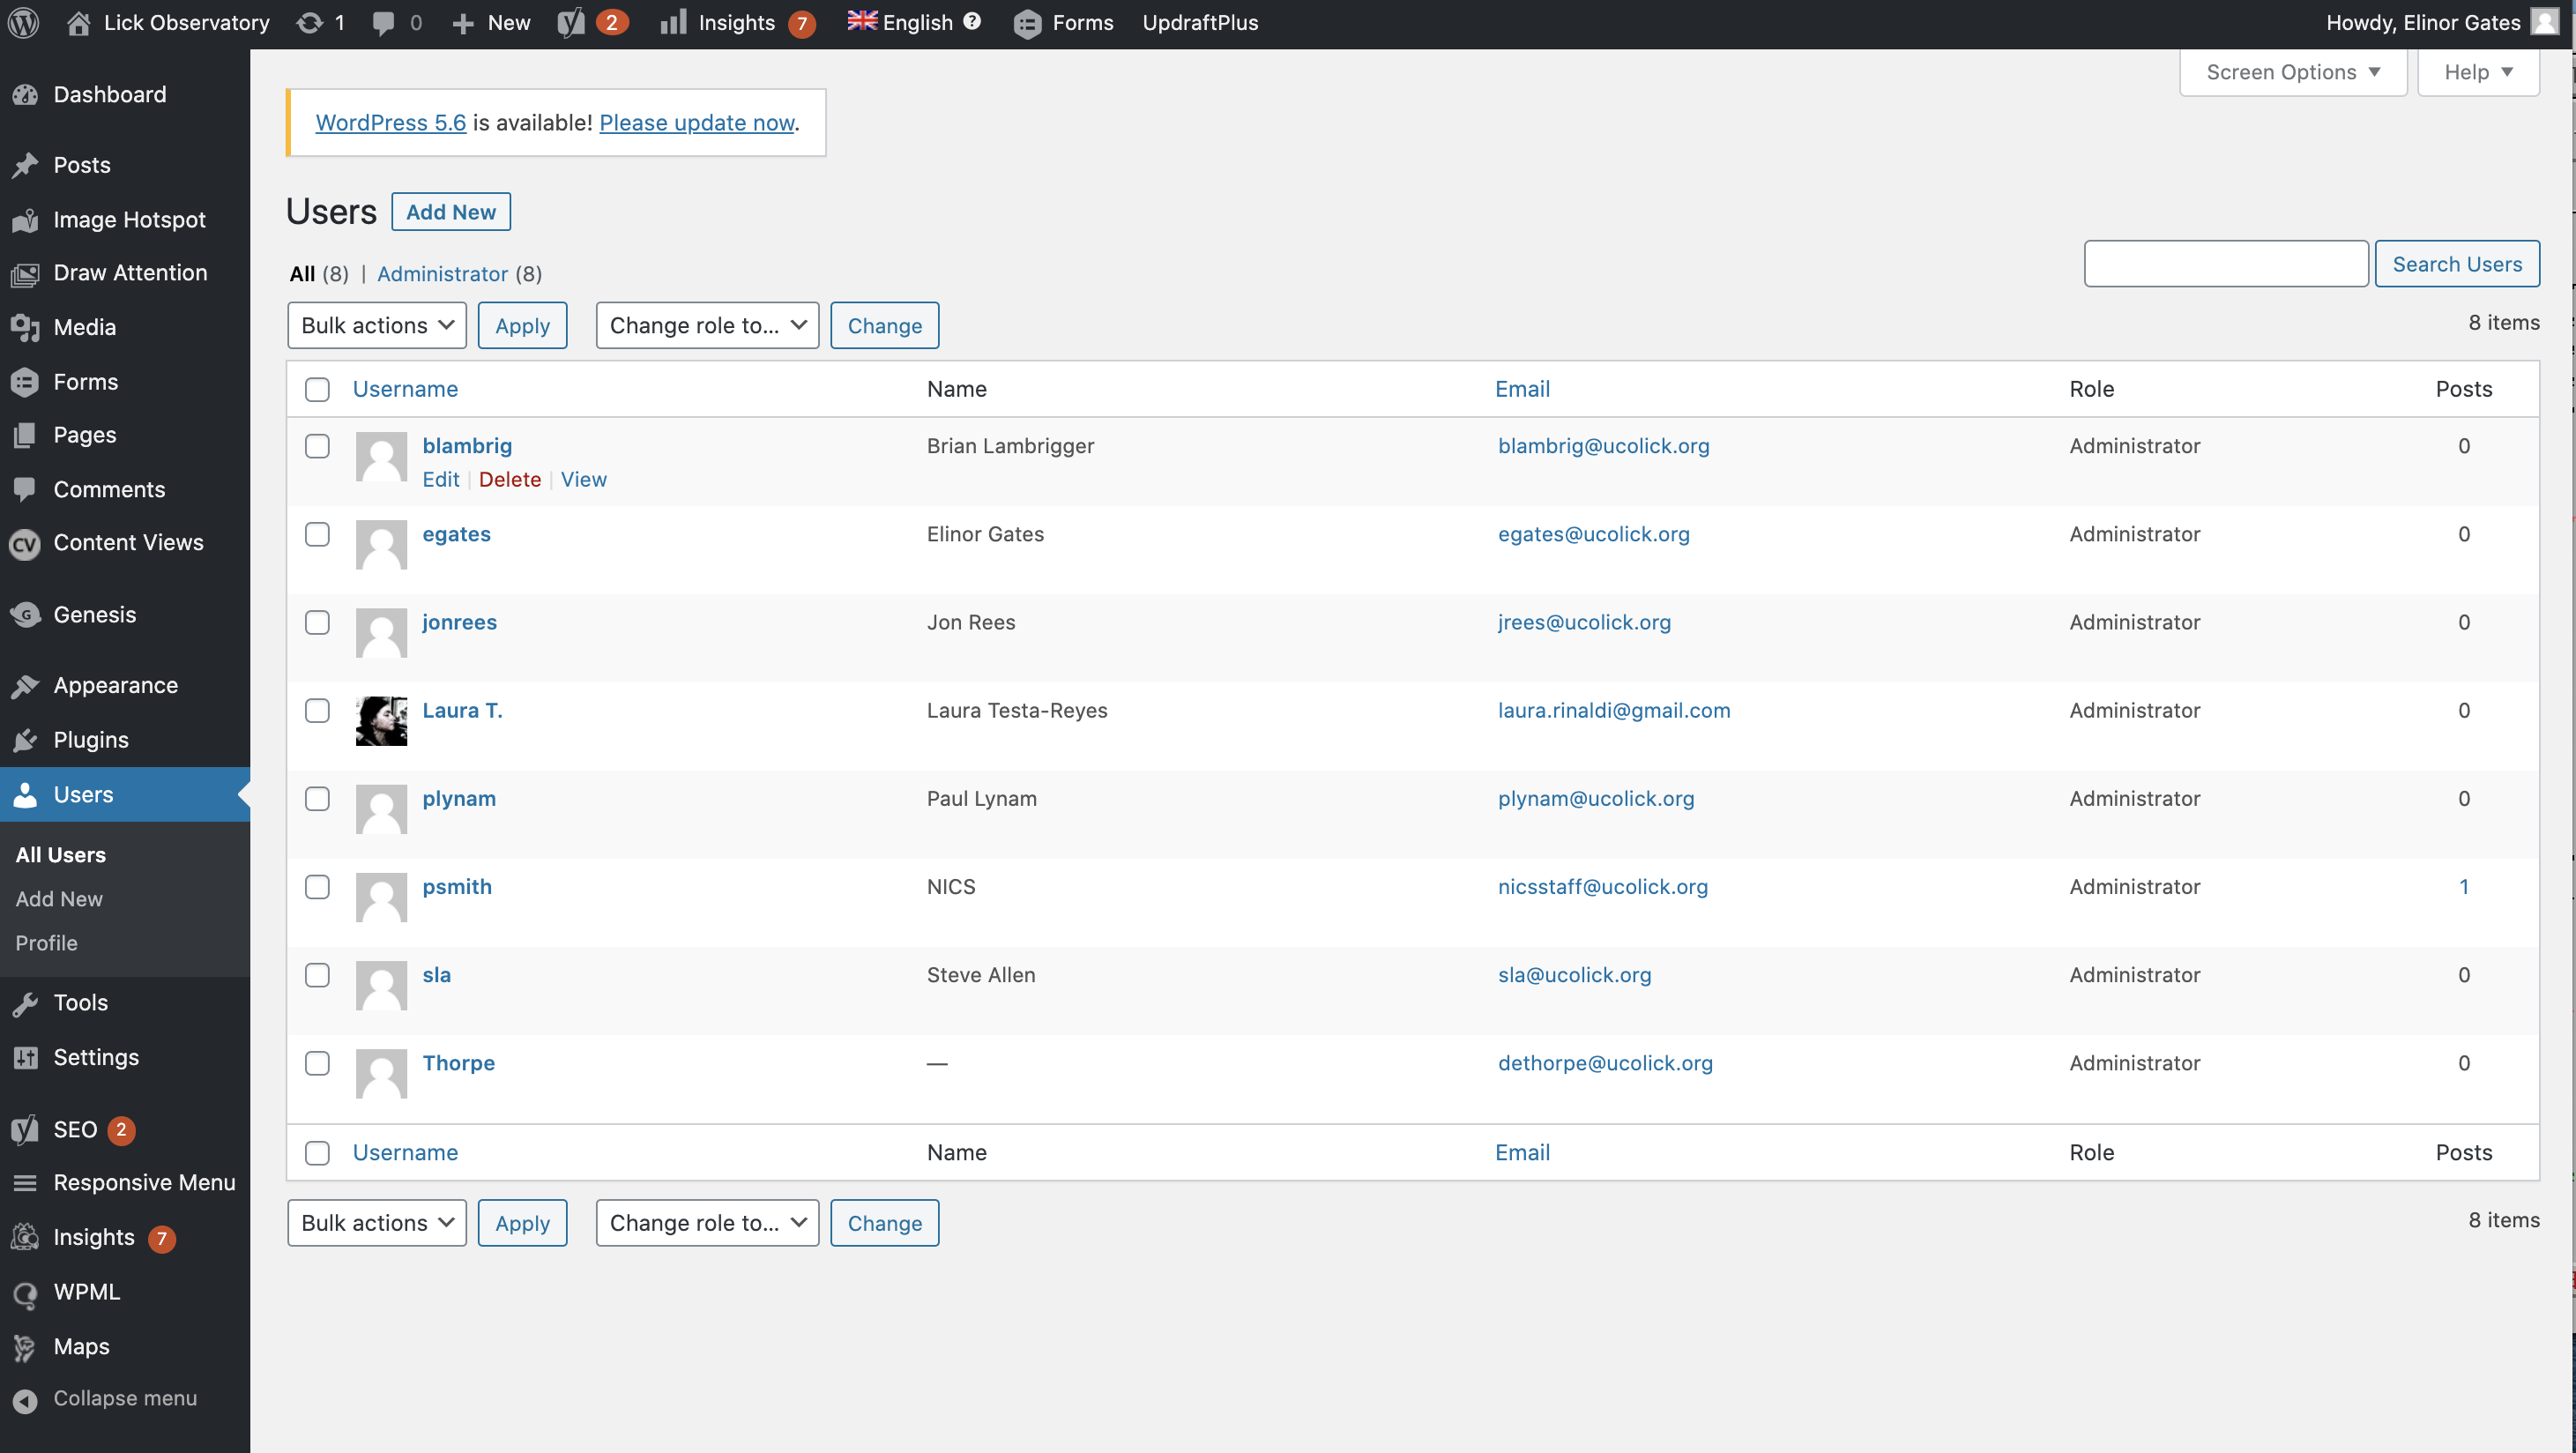Open the WordPress logo menu
The width and height of the screenshot is (2576, 1453).
[23, 22]
